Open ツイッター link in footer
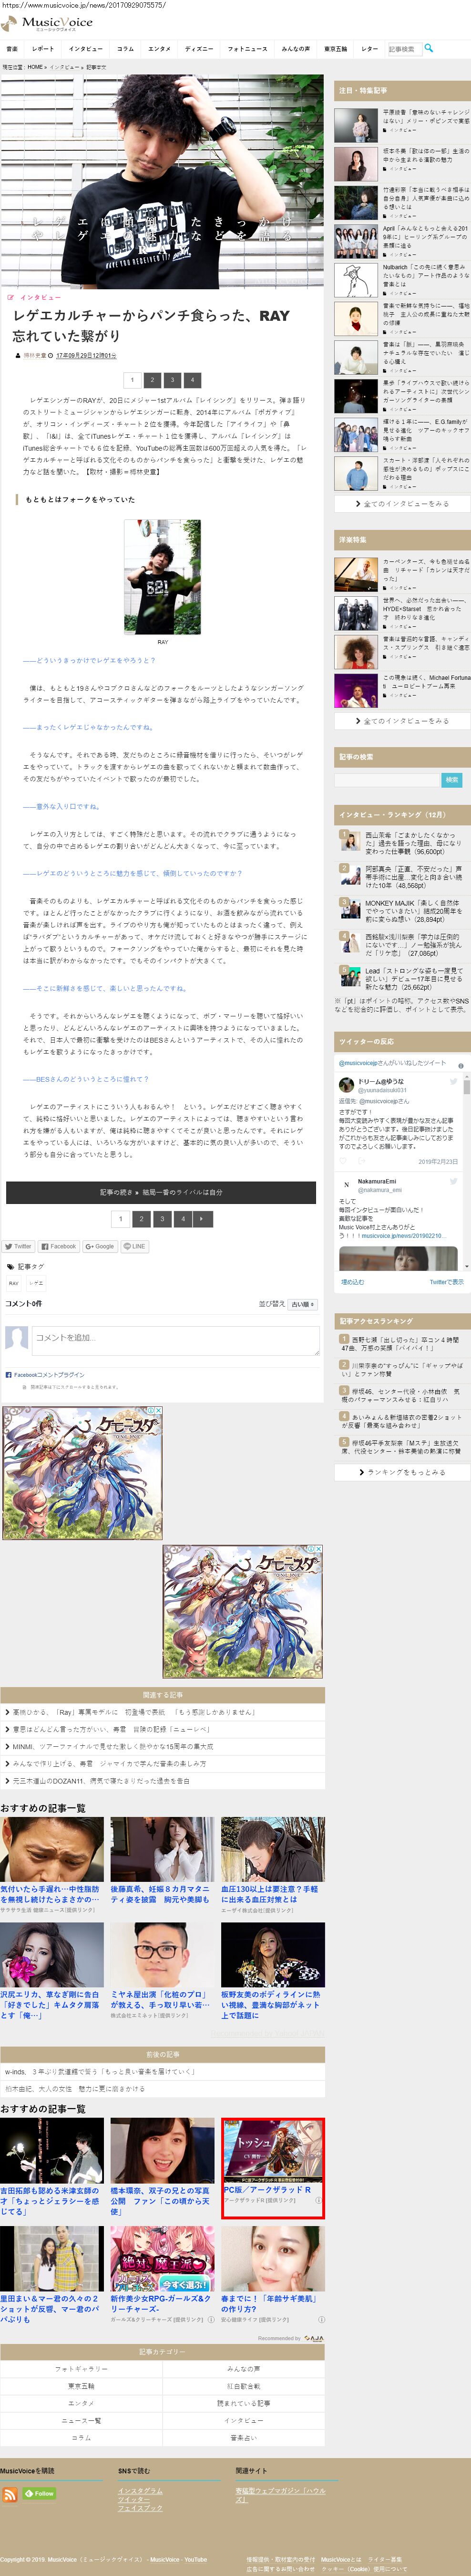This screenshot has width=471, height=2576. point(133,2499)
